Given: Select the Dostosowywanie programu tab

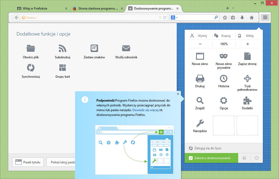Looking at the screenshot, I should (153, 8).
